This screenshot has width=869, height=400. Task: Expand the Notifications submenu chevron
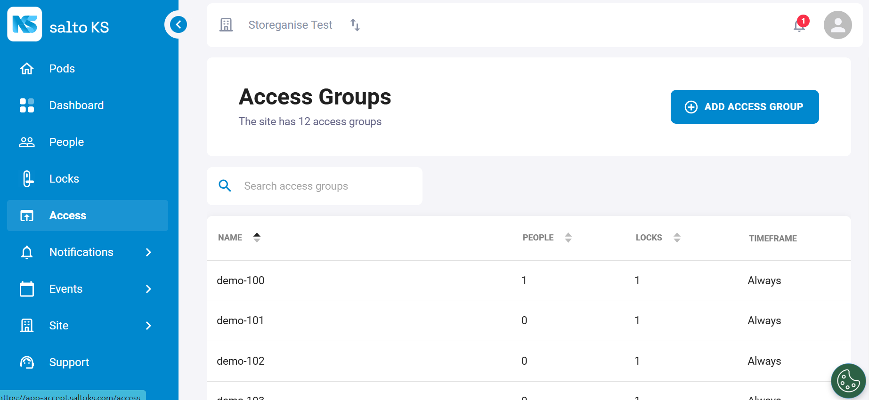coord(148,252)
